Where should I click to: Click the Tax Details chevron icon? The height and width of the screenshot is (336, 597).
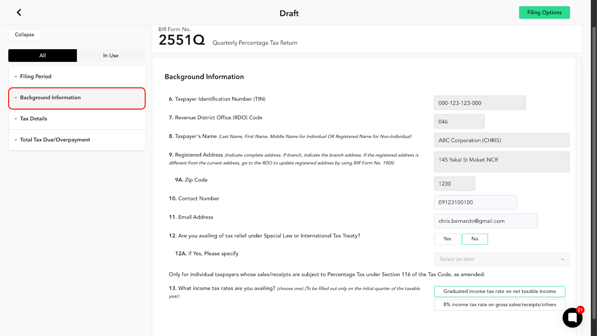click(x=16, y=119)
